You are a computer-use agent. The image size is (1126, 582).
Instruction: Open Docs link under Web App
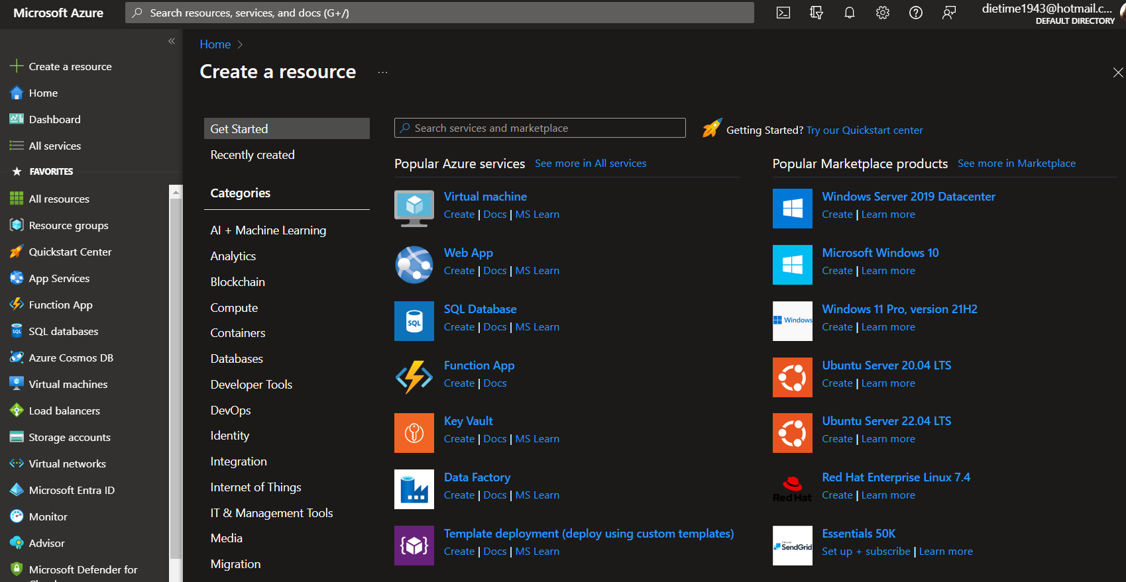494,270
